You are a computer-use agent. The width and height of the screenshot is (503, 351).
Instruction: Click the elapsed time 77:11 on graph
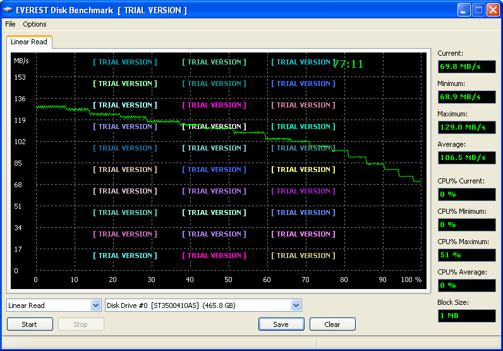coord(348,65)
